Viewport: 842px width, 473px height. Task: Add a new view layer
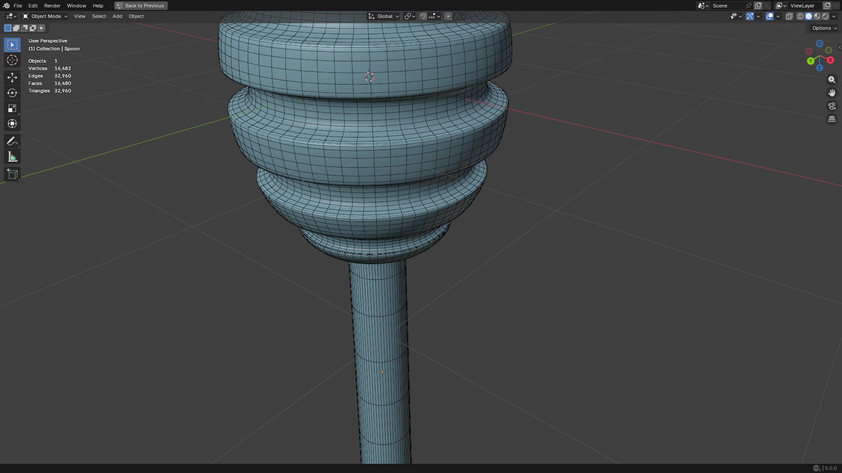pyautogui.click(x=827, y=6)
